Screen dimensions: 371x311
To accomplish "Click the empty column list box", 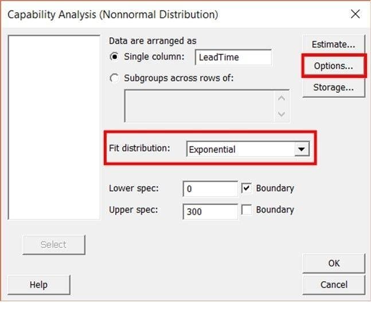I will [54, 128].
